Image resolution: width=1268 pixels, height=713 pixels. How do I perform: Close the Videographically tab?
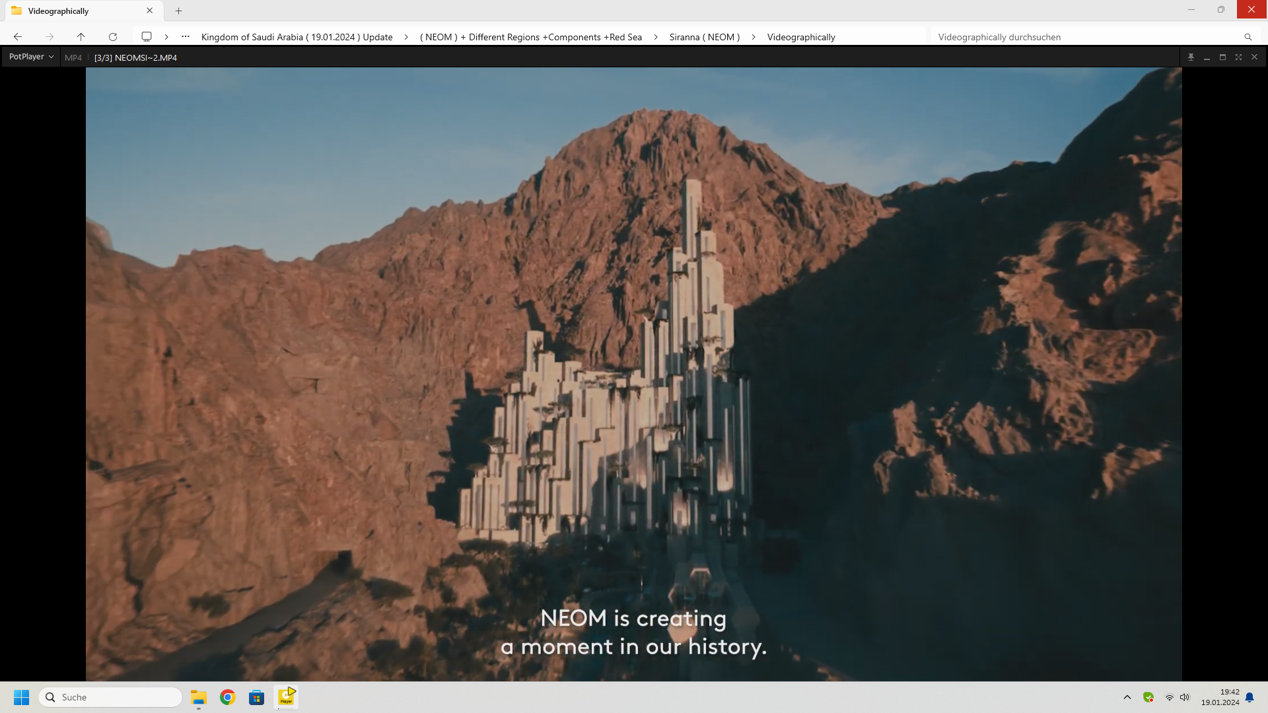(150, 11)
